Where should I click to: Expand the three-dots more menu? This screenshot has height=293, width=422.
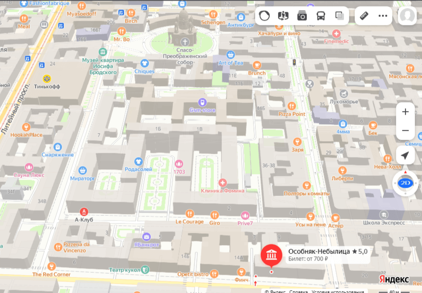pos(383,16)
